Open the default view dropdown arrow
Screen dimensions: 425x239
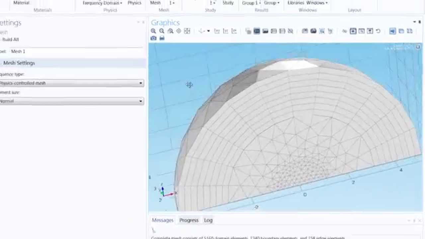208,31
